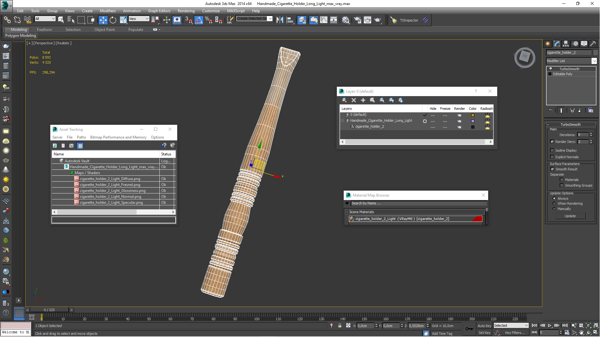Select the When Rendering update option
This screenshot has width=600, height=337.
[x=554, y=203]
